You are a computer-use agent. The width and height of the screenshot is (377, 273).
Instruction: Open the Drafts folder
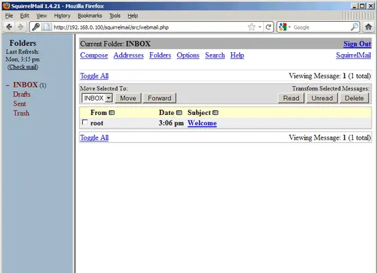[x=22, y=94]
